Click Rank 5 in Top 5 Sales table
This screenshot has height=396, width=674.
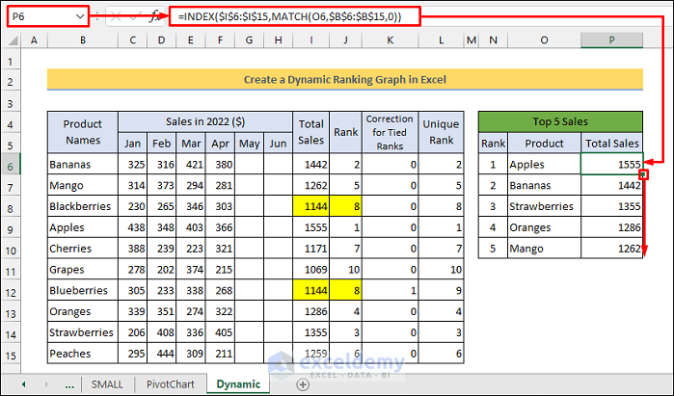pyautogui.click(x=493, y=249)
